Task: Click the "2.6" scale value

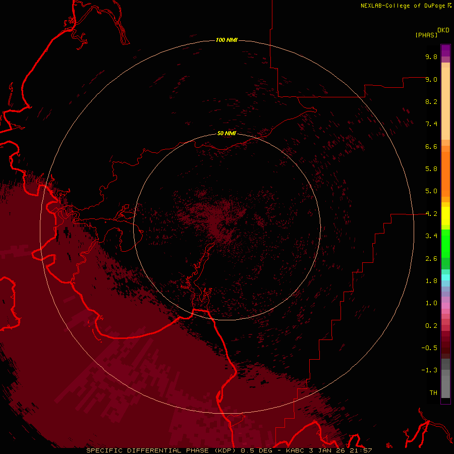Action: click(431, 259)
